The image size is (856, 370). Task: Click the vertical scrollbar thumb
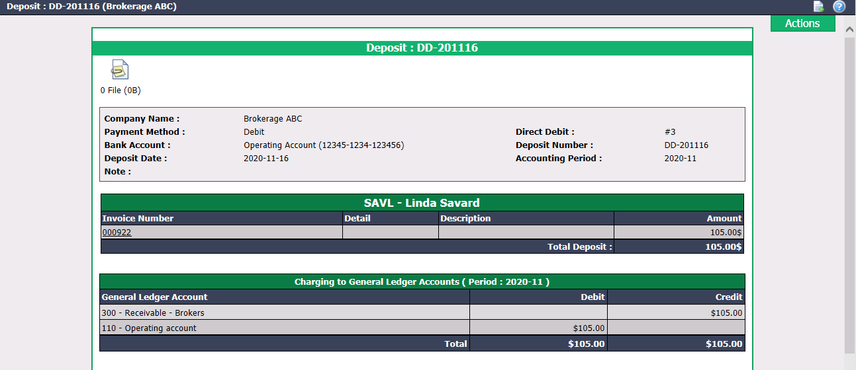click(849, 196)
